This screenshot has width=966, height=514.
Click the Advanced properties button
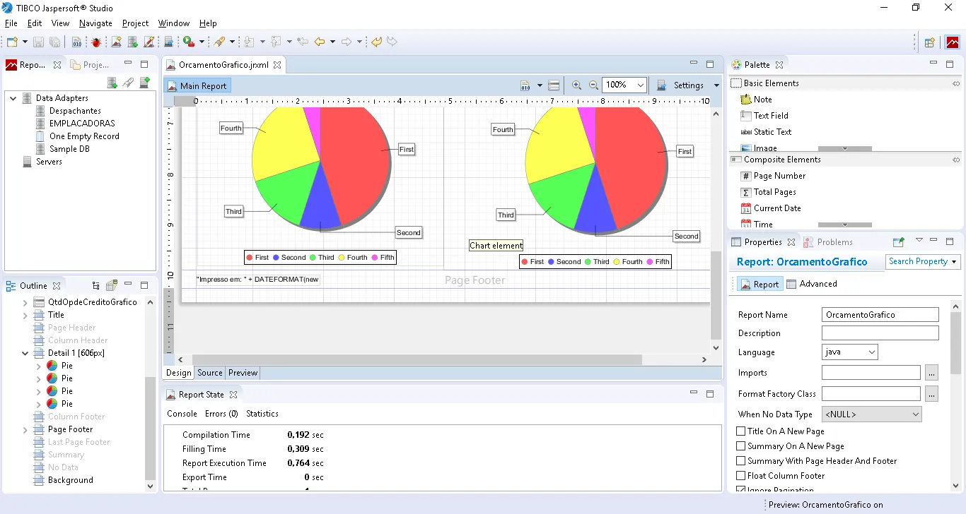812,284
